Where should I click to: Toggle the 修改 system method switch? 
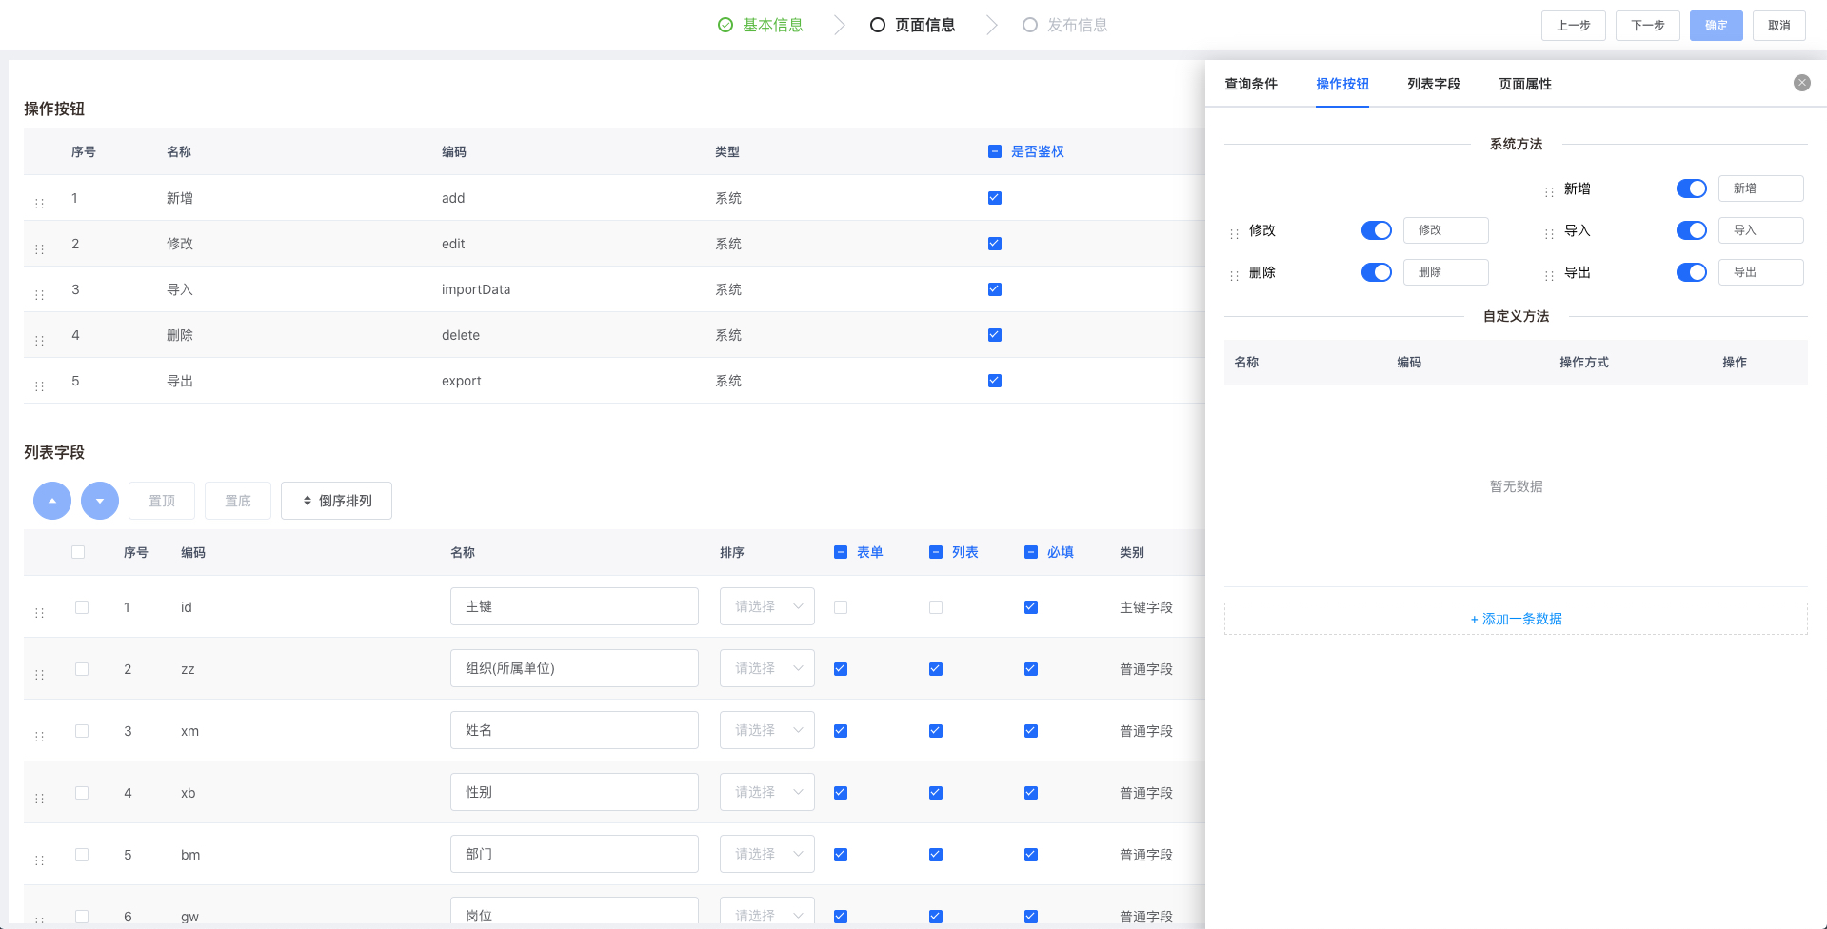point(1377,230)
